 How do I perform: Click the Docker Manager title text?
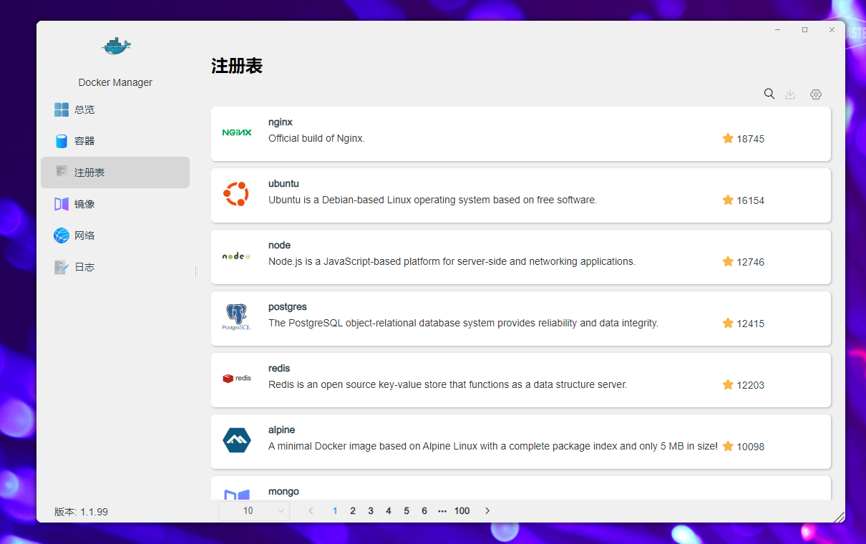[115, 82]
